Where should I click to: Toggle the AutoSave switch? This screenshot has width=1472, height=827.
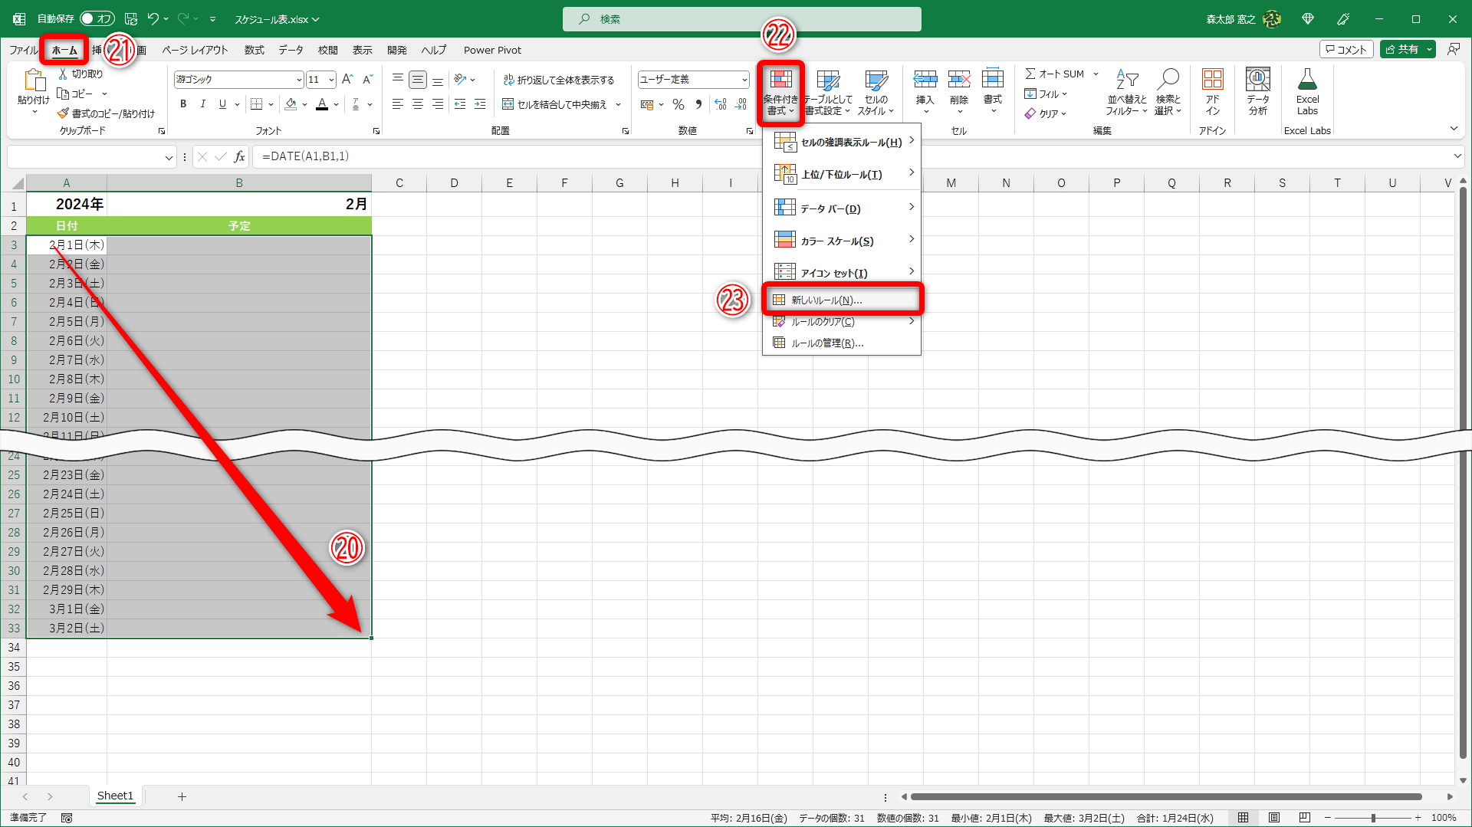(97, 19)
